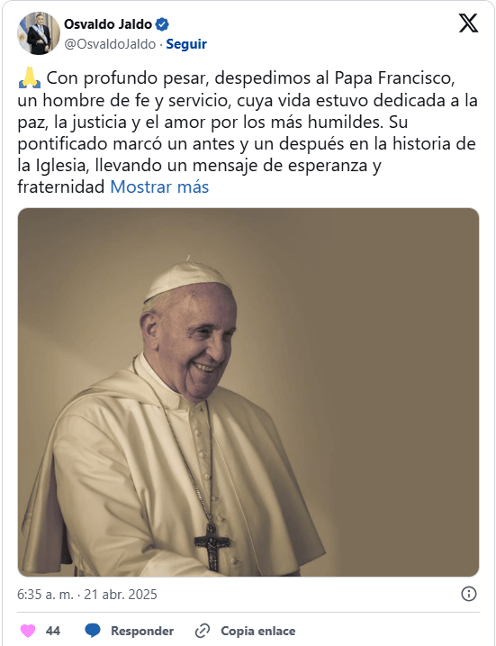The height and width of the screenshot is (646, 496).
Task: Click the tweet body text
Action: (x=247, y=132)
